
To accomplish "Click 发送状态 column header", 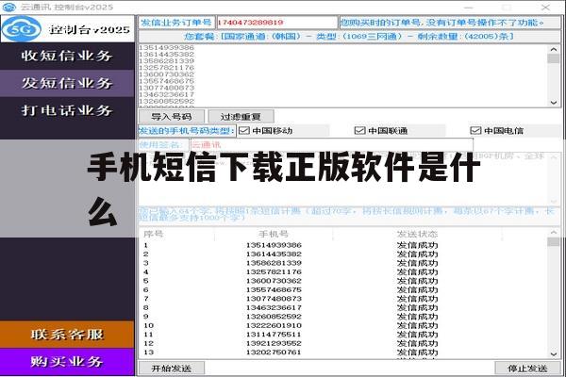I will coord(417,234).
